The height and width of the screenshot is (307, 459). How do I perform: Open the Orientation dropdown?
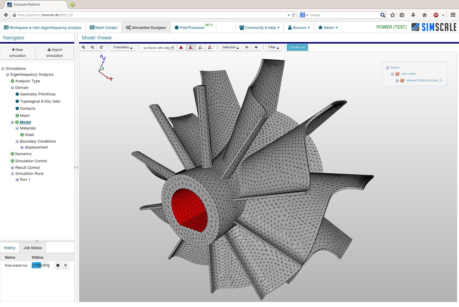point(123,47)
